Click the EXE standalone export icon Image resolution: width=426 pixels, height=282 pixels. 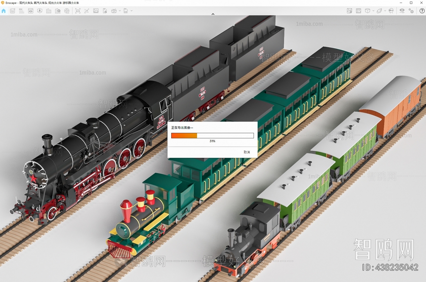[125, 11]
